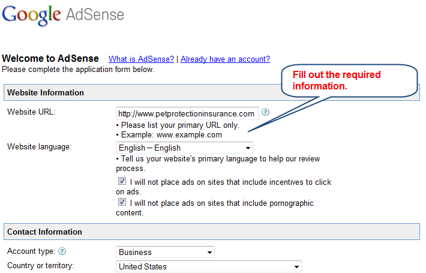Open the Account type Business dropdown
Viewport: 426px width, 273px height.
tap(165, 252)
